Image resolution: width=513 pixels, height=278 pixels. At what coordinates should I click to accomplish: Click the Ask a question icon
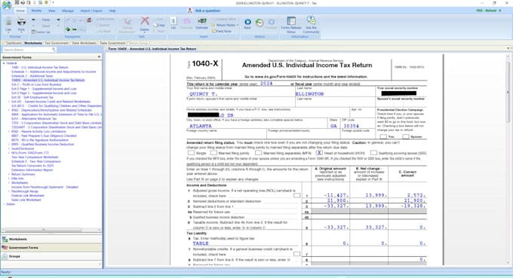tap(190, 11)
